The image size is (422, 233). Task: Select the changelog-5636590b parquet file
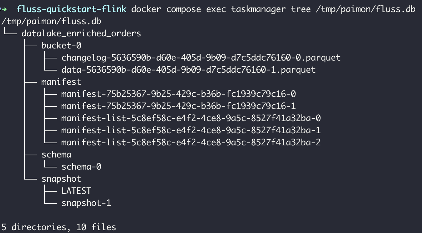[x=201, y=58]
